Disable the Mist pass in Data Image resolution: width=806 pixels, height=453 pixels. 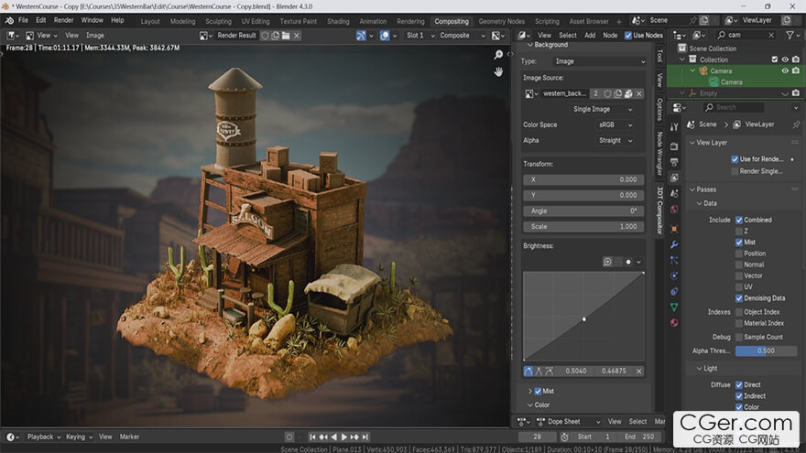[738, 243]
